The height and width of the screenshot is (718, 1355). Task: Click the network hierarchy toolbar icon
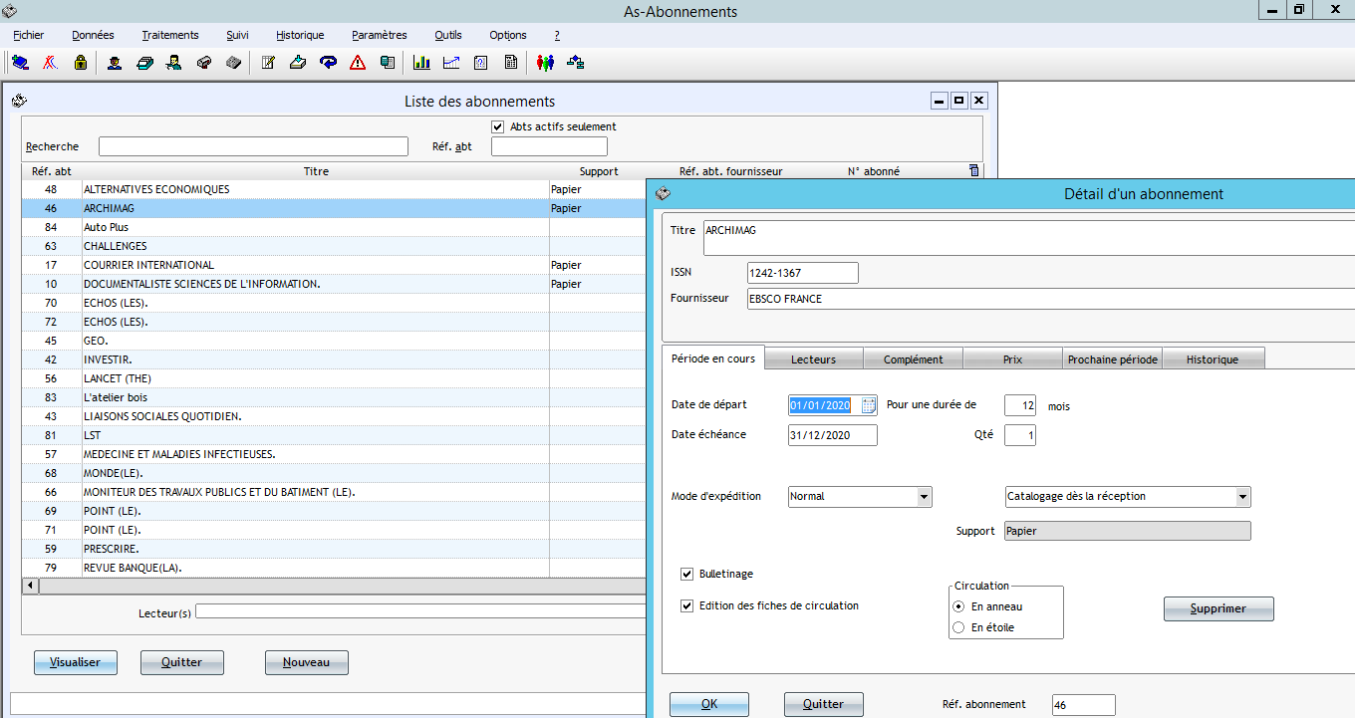tap(575, 63)
